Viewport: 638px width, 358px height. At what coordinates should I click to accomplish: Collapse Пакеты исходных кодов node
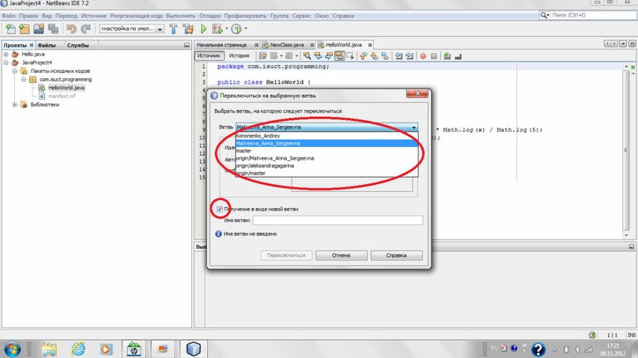coord(15,71)
